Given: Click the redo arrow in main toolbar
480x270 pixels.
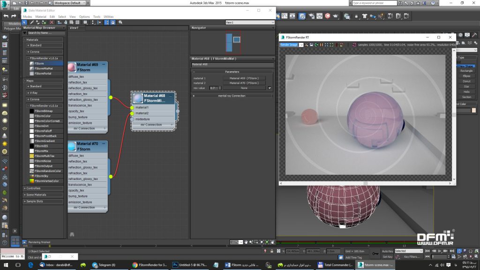Looking at the screenshot, I should click(x=14, y=16).
